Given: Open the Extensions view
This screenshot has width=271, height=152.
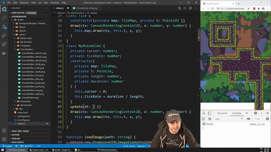Looking at the screenshot, I should (4, 44).
